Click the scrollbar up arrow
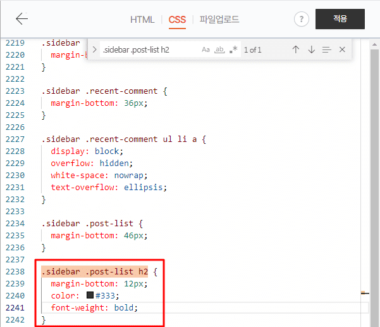The height and width of the screenshot is (327, 380). [375, 44]
